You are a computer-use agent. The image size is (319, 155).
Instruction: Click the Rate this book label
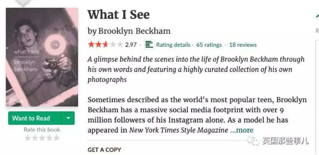click(42, 130)
